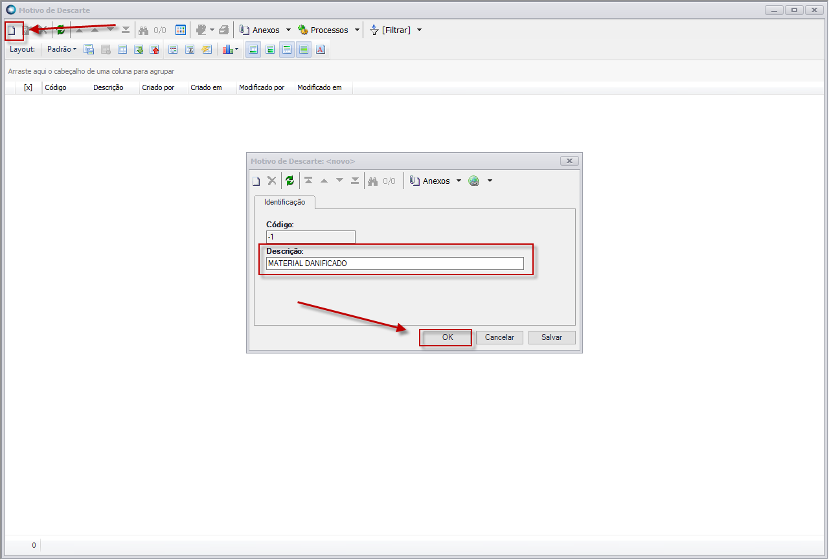Open the Padrão layout dropdown
This screenshot has height=560, width=829.
(62, 49)
